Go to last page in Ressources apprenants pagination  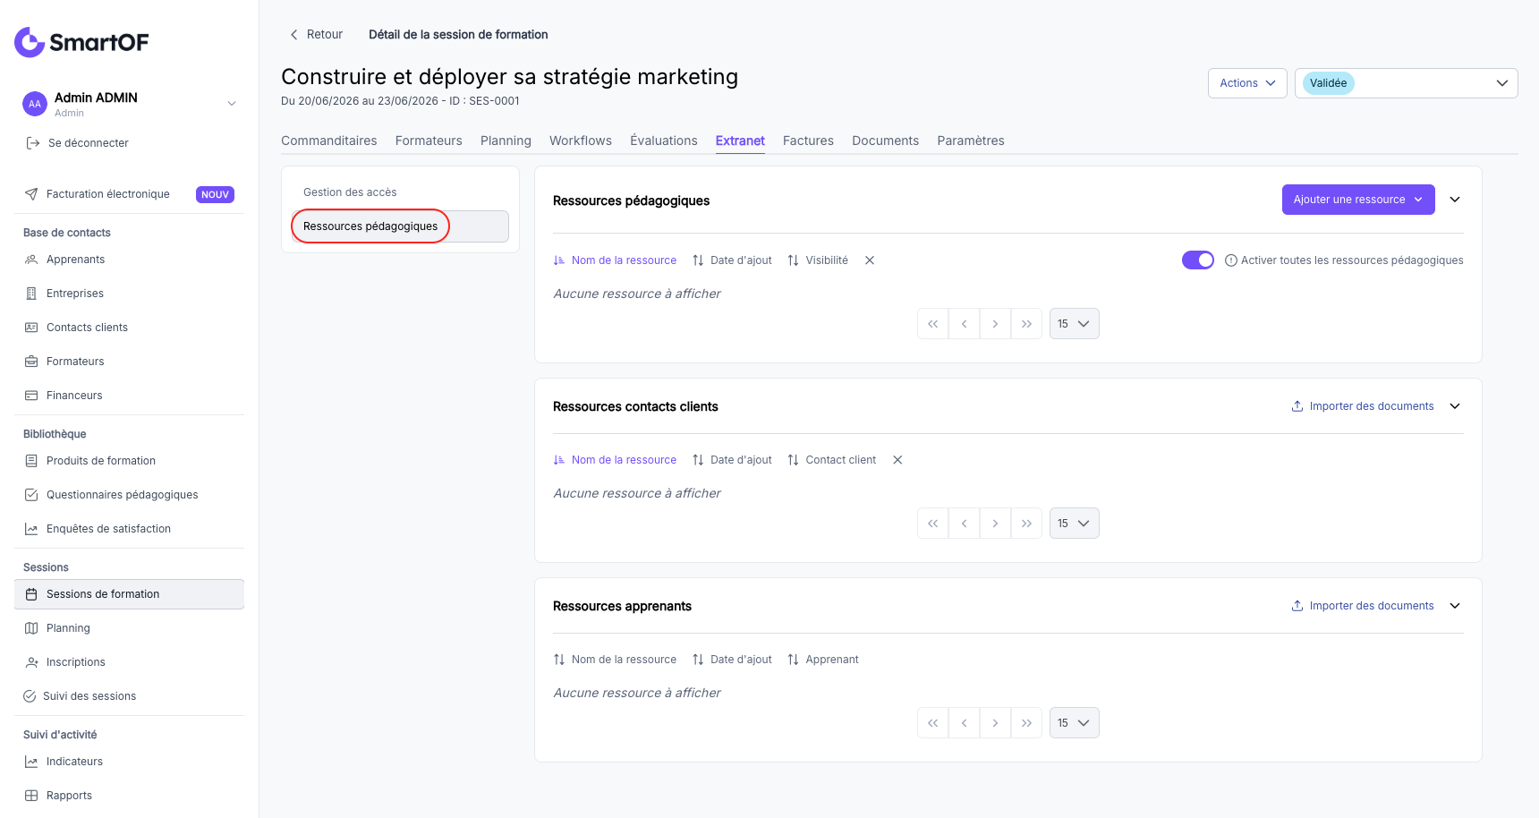1026,723
